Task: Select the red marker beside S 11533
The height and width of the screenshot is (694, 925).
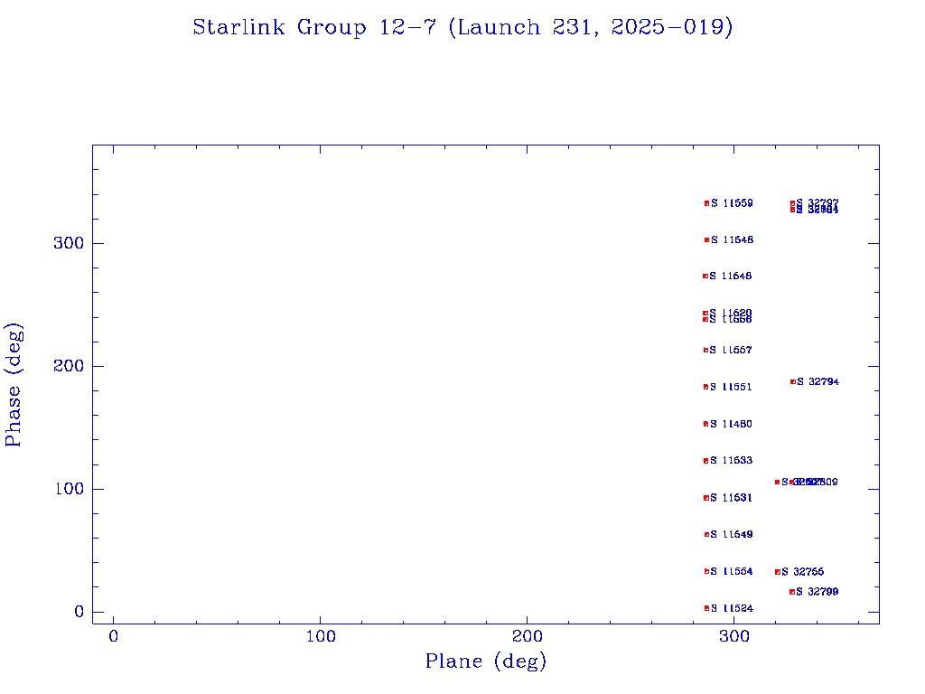Action: pos(706,461)
